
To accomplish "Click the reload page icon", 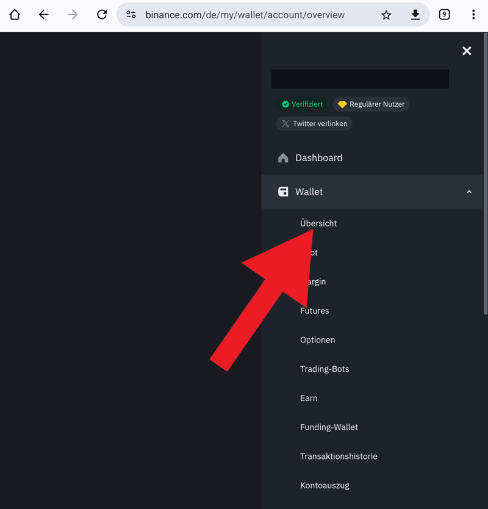I will (102, 14).
